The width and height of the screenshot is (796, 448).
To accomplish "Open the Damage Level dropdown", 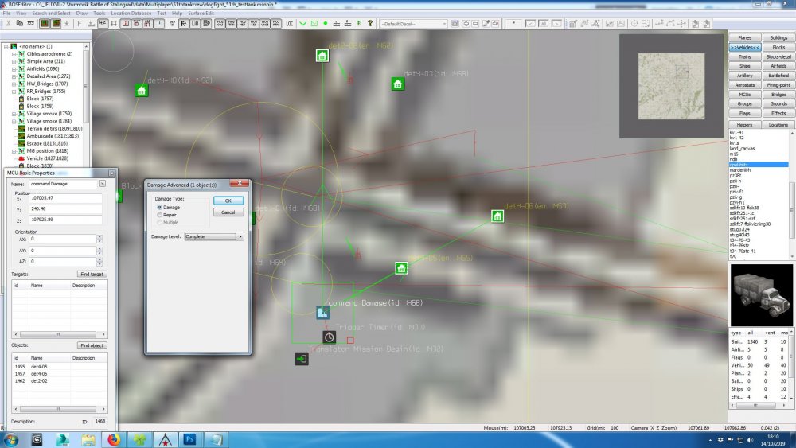I will (213, 236).
